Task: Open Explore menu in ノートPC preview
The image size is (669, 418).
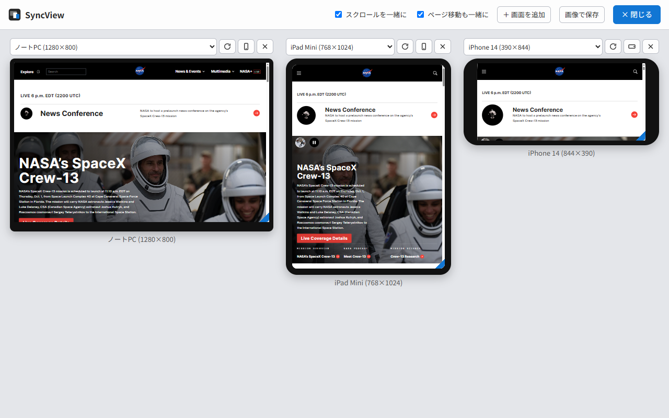Action: [30, 72]
